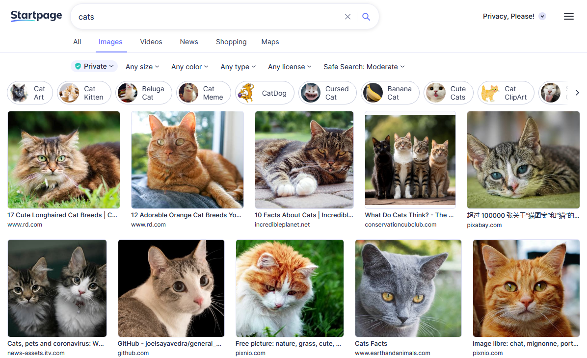This screenshot has width=587, height=358.
Task: Click the X to clear the search field
Action: [347, 16]
